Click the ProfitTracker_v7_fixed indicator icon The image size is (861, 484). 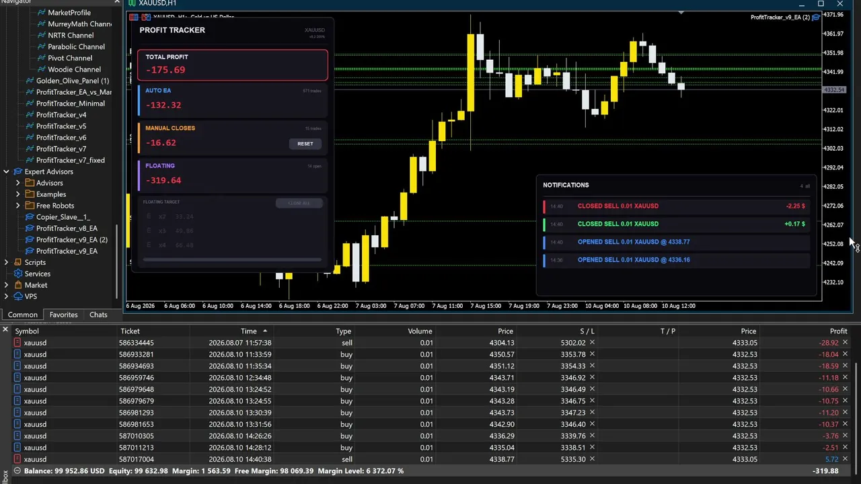(30, 160)
